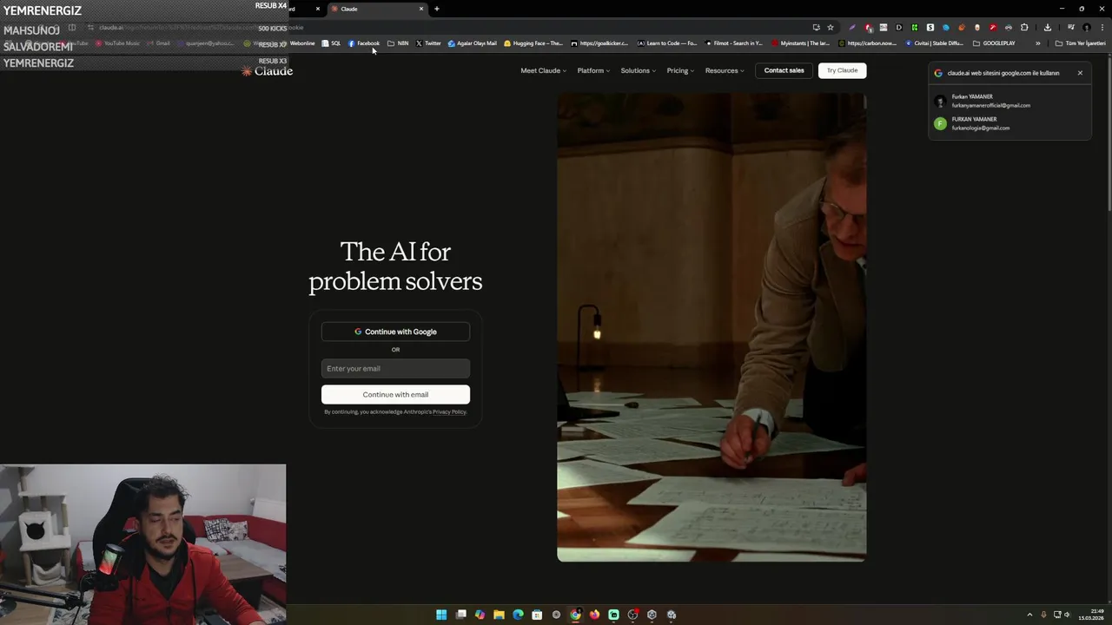Click the purple feather extension icon
Viewport: 1112px width, 625px height.
(852, 27)
